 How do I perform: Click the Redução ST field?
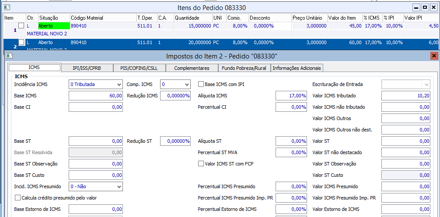175,141
